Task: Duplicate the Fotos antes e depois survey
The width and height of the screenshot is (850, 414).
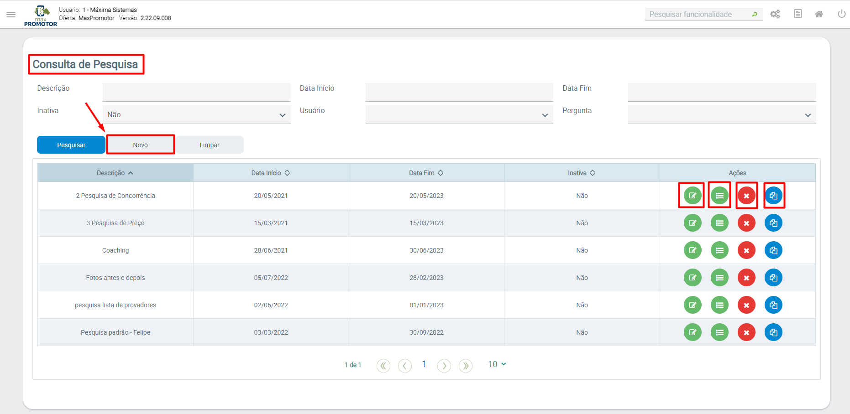Action: coord(773,278)
